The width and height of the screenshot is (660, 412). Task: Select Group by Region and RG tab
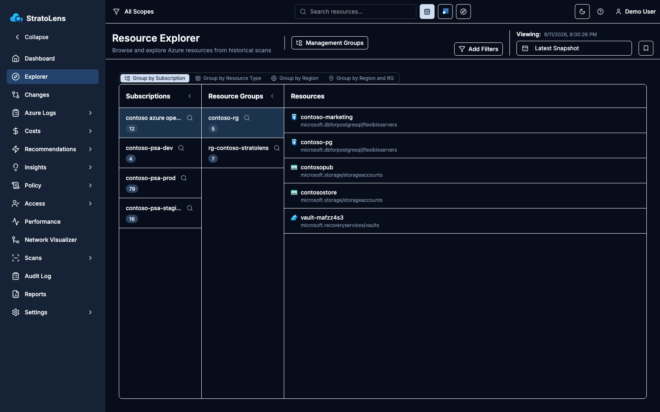[x=361, y=78]
